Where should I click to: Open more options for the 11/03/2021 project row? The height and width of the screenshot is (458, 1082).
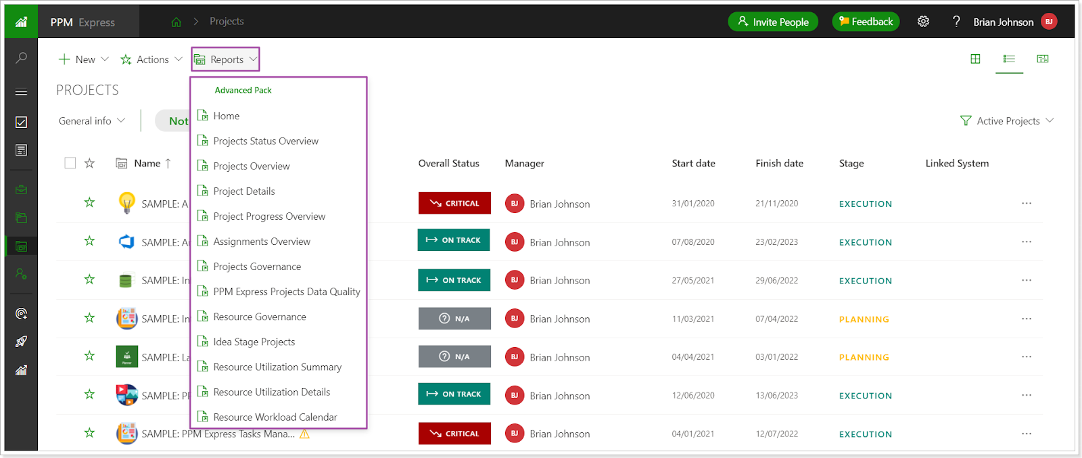(x=1027, y=319)
